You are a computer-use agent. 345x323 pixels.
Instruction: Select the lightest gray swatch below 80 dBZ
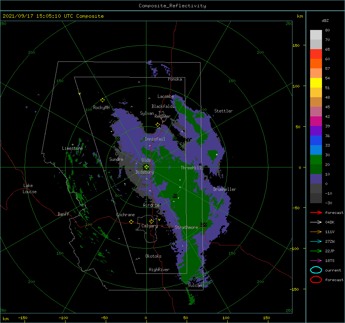click(x=316, y=35)
